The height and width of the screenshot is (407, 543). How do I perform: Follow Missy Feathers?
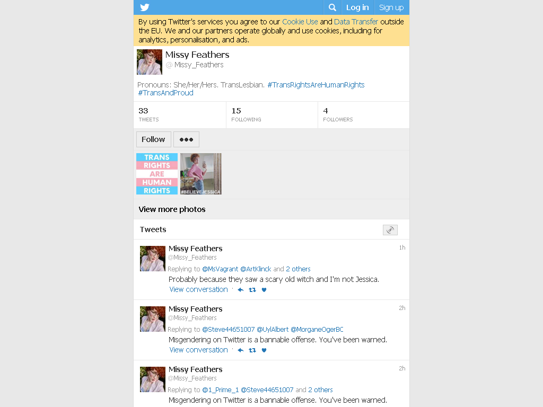153,139
